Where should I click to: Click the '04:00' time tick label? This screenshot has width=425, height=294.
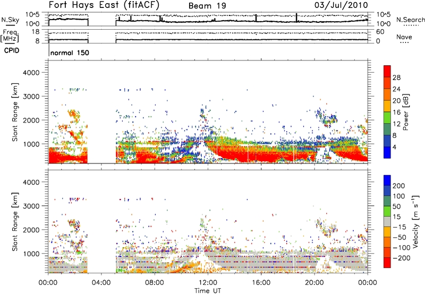(101, 283)
